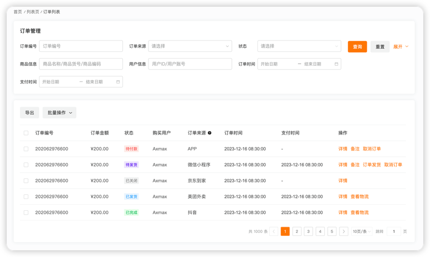Click the 已关闭 status tag

[132, 181]
